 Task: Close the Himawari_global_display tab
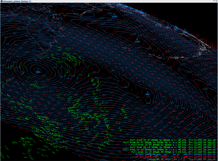pos(30,1)
